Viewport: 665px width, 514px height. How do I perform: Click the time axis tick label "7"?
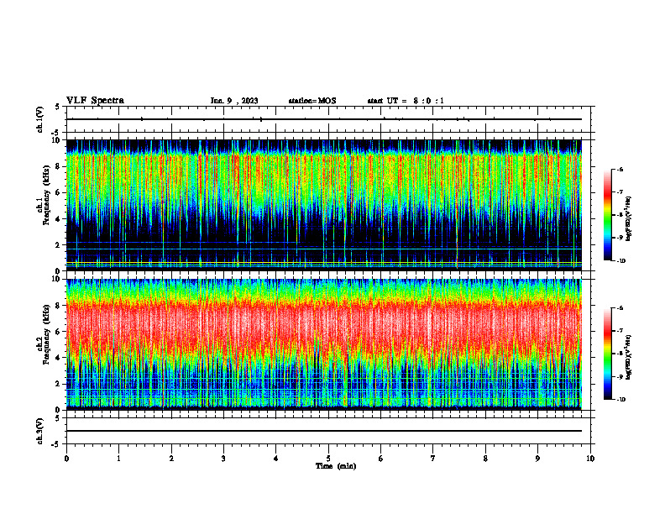coord(433,459)
